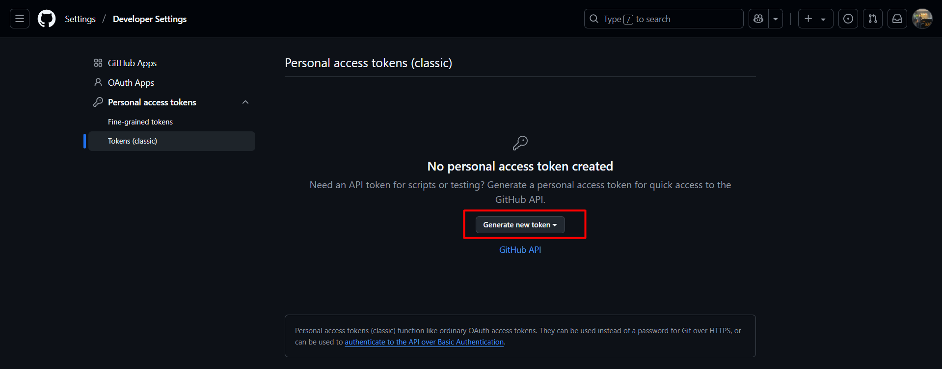Open the GitHub home page via the logo

[46, 18]
